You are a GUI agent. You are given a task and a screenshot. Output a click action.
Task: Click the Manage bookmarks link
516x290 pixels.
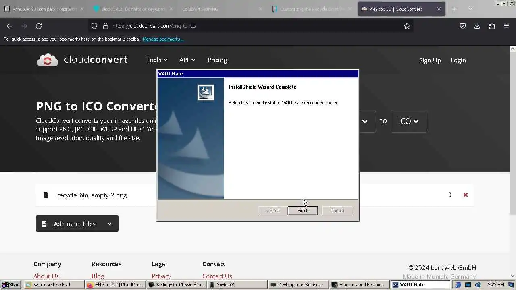coord(163,39)
